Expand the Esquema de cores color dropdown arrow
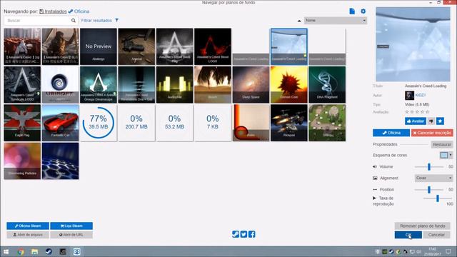Image resolution: width=457 pixels, height=257 pixels. 451,156
